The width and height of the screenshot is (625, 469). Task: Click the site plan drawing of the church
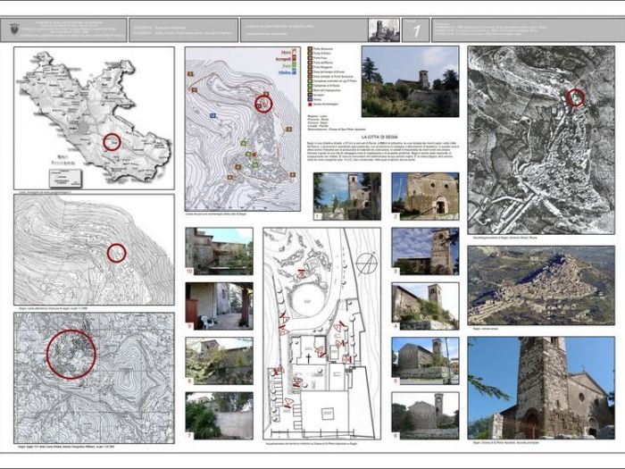point(322,334)
